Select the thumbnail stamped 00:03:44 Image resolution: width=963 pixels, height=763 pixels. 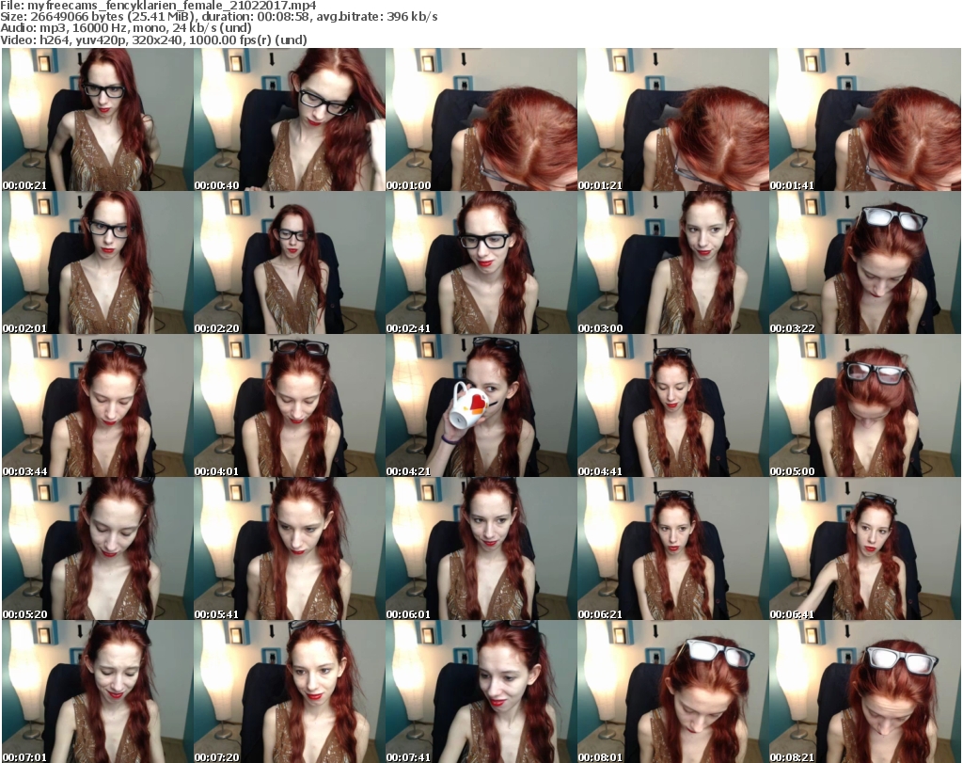97,406
